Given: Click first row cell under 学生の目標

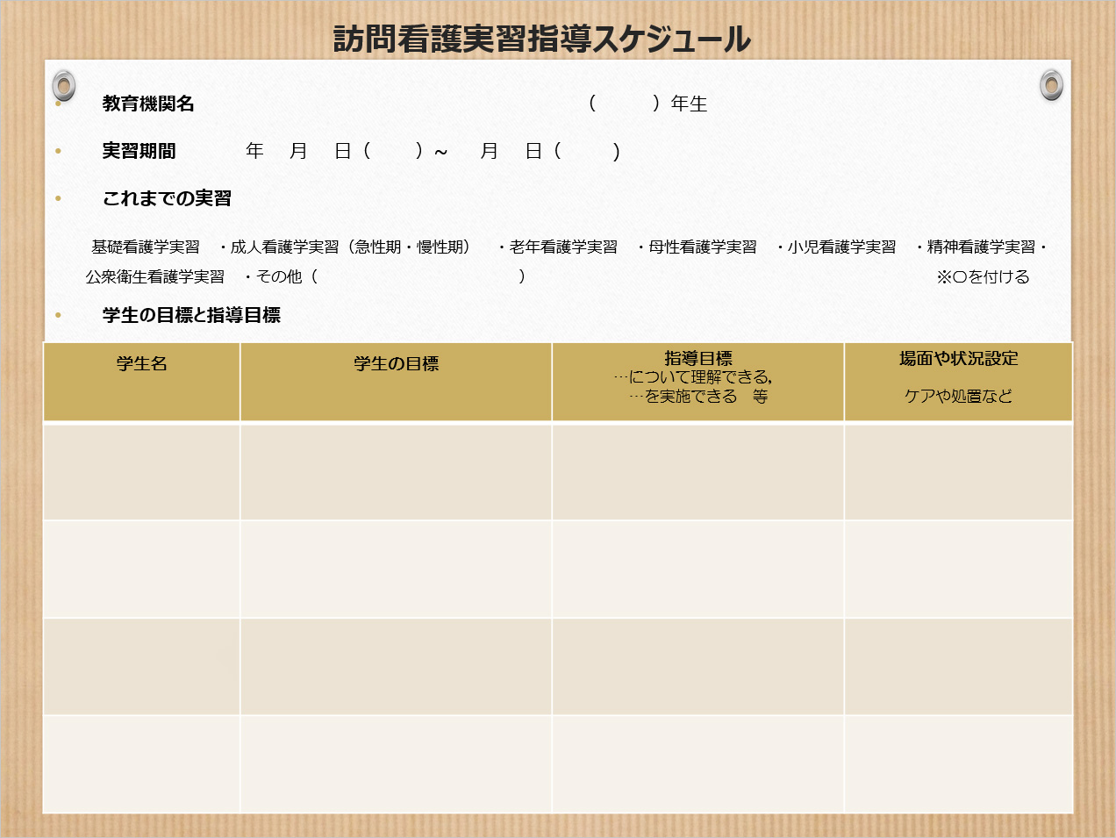Looking at the screenshot, I should point(396,471).
